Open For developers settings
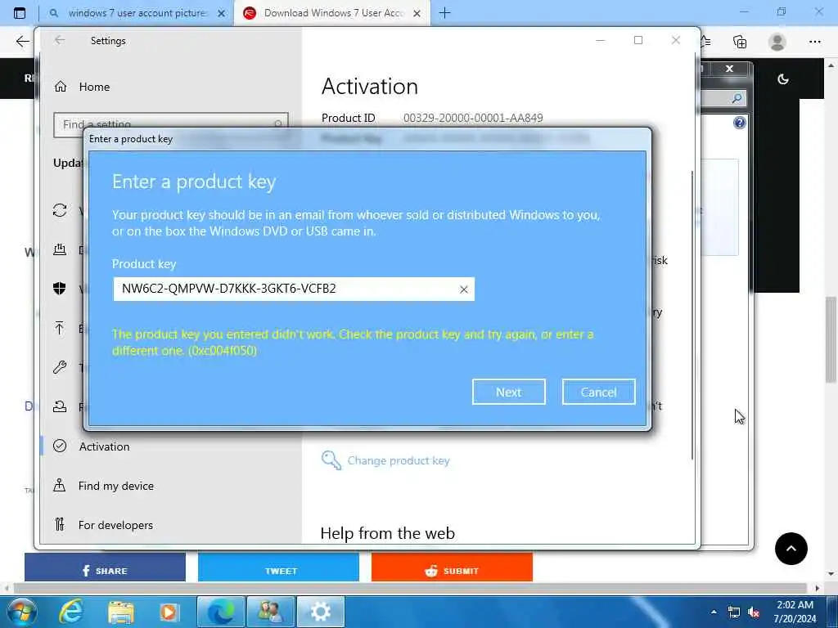This screenshot has width=838, height=628. click(115, 525)
